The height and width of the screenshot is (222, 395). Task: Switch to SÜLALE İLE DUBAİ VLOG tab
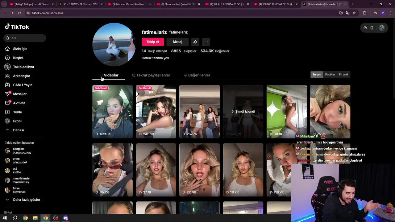coord(227,4)
